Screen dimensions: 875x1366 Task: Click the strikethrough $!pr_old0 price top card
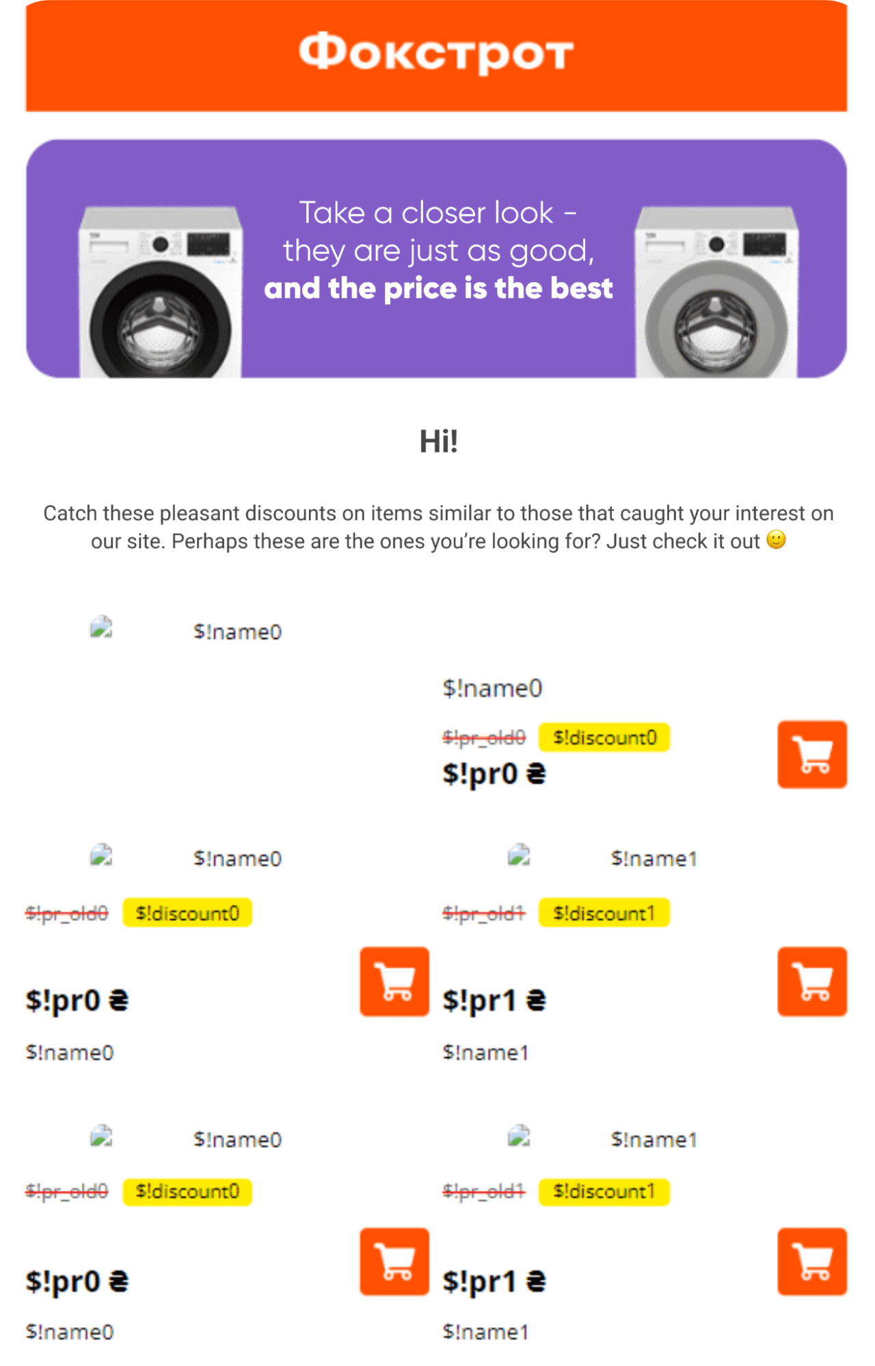(485, 737)
